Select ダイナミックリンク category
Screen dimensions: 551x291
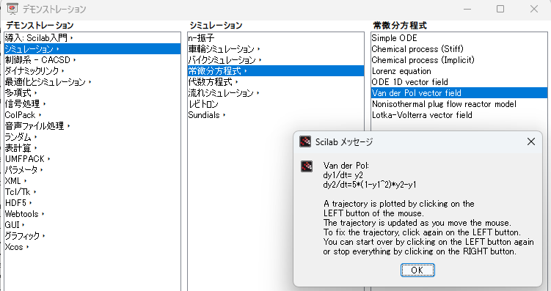92,71
